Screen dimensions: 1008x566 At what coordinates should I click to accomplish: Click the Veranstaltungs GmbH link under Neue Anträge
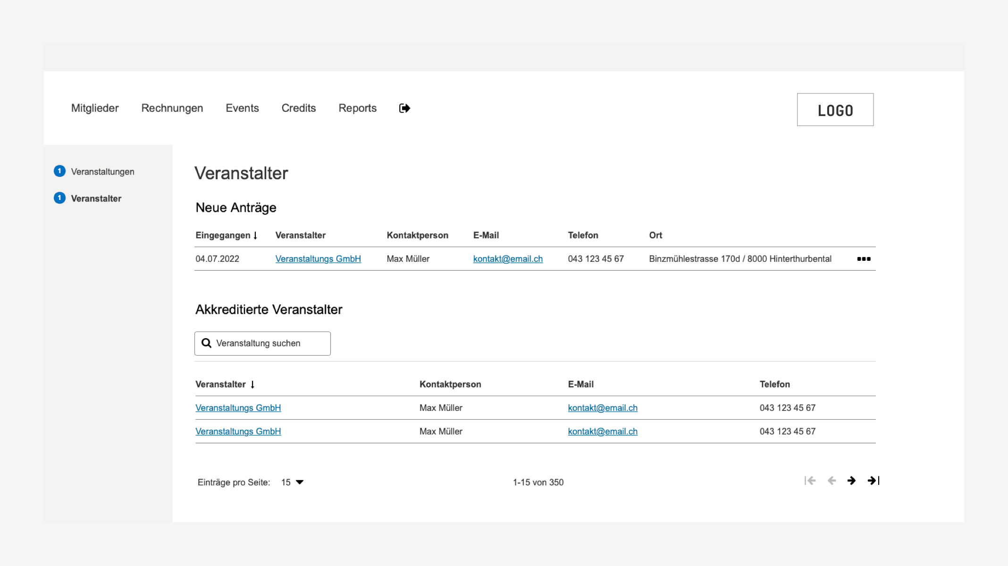(x=318, y=258)
